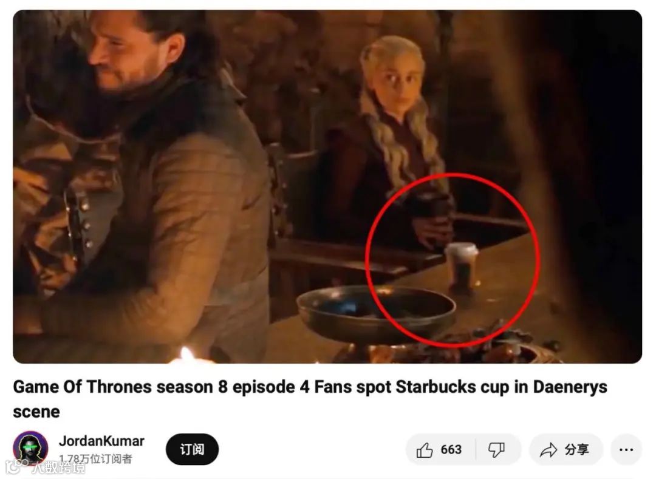Image resolution: width=656 pixels, height=479 pixels.
Task: Click the 分享 share label
Action: [x=576, y=450]
